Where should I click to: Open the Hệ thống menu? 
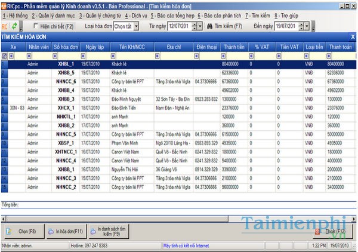tap(15, 15)
